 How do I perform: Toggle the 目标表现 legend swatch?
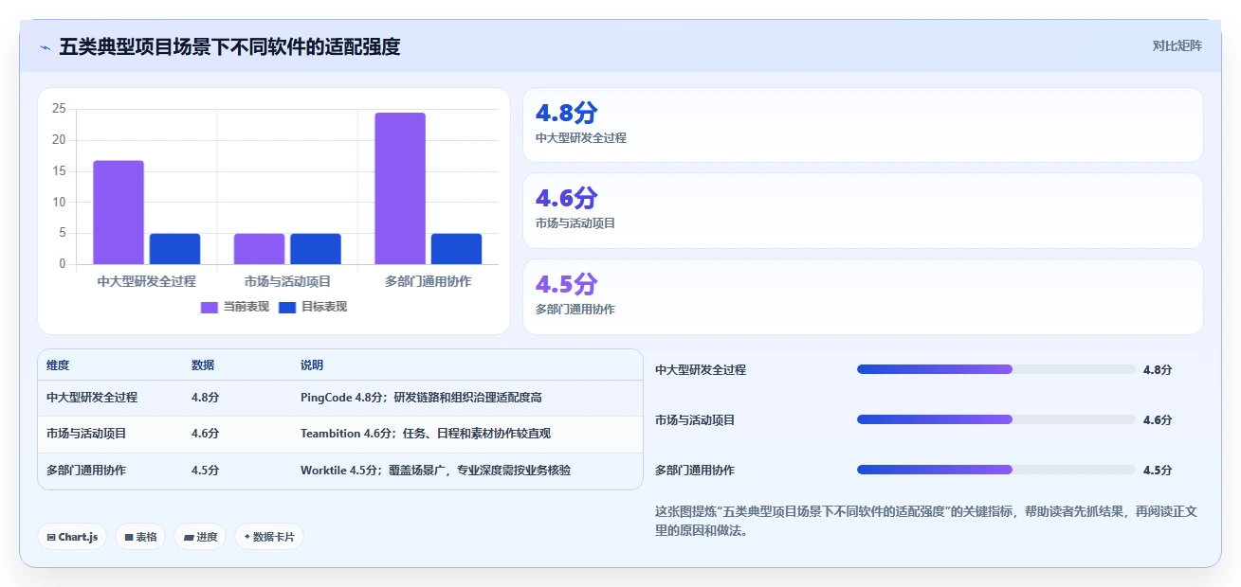click(288, 307)
